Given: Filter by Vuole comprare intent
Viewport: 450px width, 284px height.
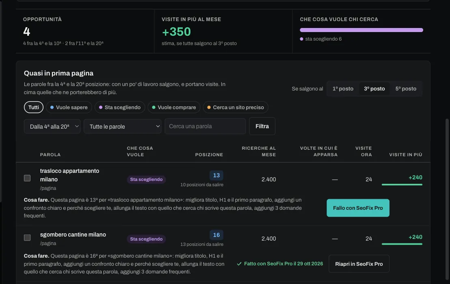Looking at the screenshot, I should (x=174, y=108).
